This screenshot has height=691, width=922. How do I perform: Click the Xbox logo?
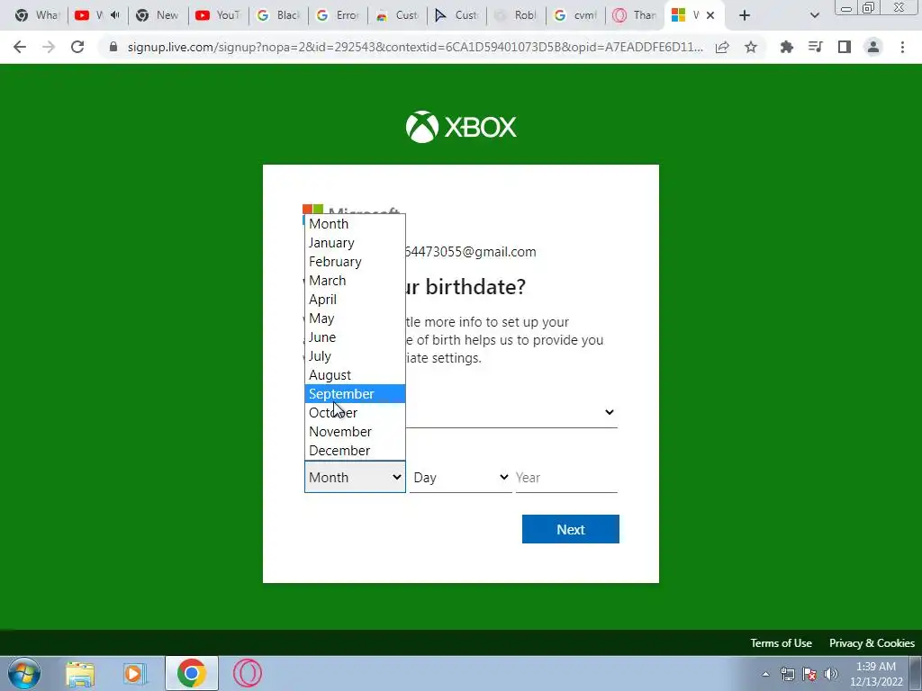click(x=461, y=126)
